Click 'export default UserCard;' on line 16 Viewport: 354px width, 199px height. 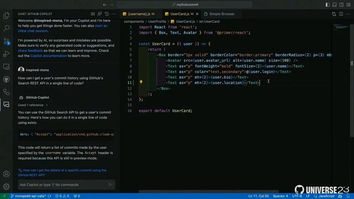tap(165, 111)
